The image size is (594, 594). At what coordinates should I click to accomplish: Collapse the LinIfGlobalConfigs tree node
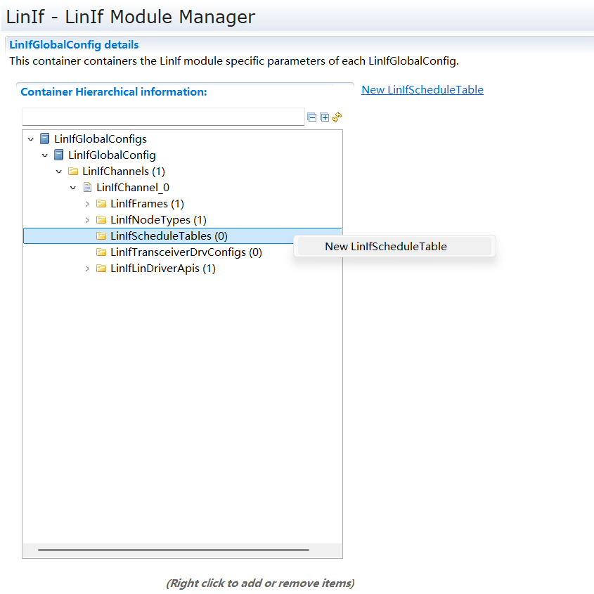click(x=30, y=138)
